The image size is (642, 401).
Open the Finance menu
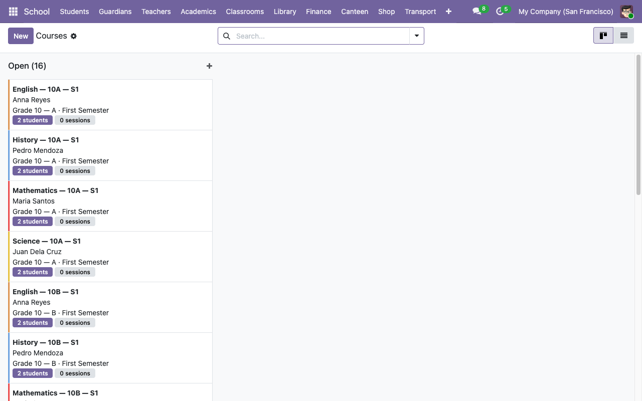click(318, 12)
